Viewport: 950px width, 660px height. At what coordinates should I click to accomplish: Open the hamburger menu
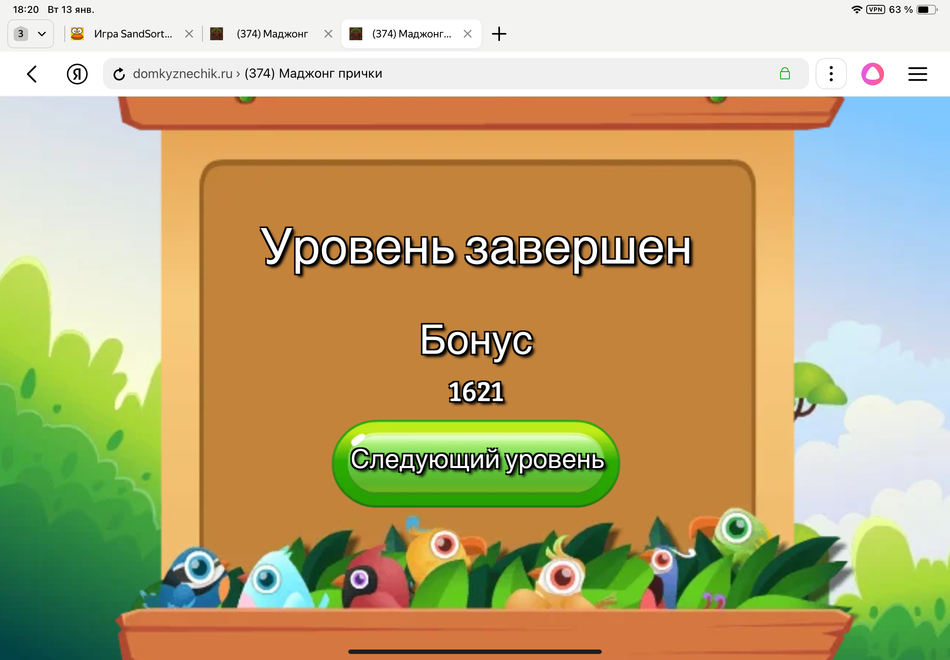click(918, 74)
